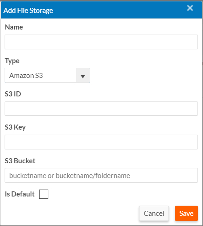Open the Amazon S3 type dropdown
Image resolution: width=203 pixels, height=226 pixels.
[x=47, y=75]
